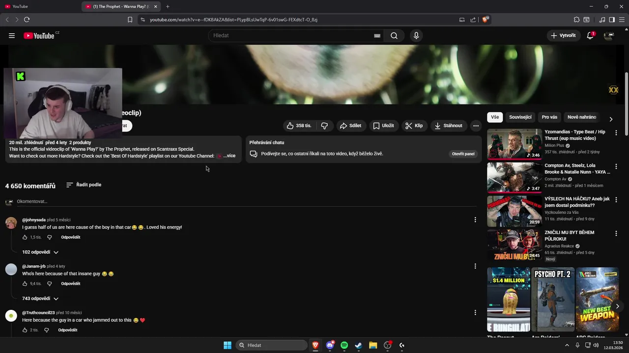
Task: Open Brave main menu hamburger
Action: point(621,20)
